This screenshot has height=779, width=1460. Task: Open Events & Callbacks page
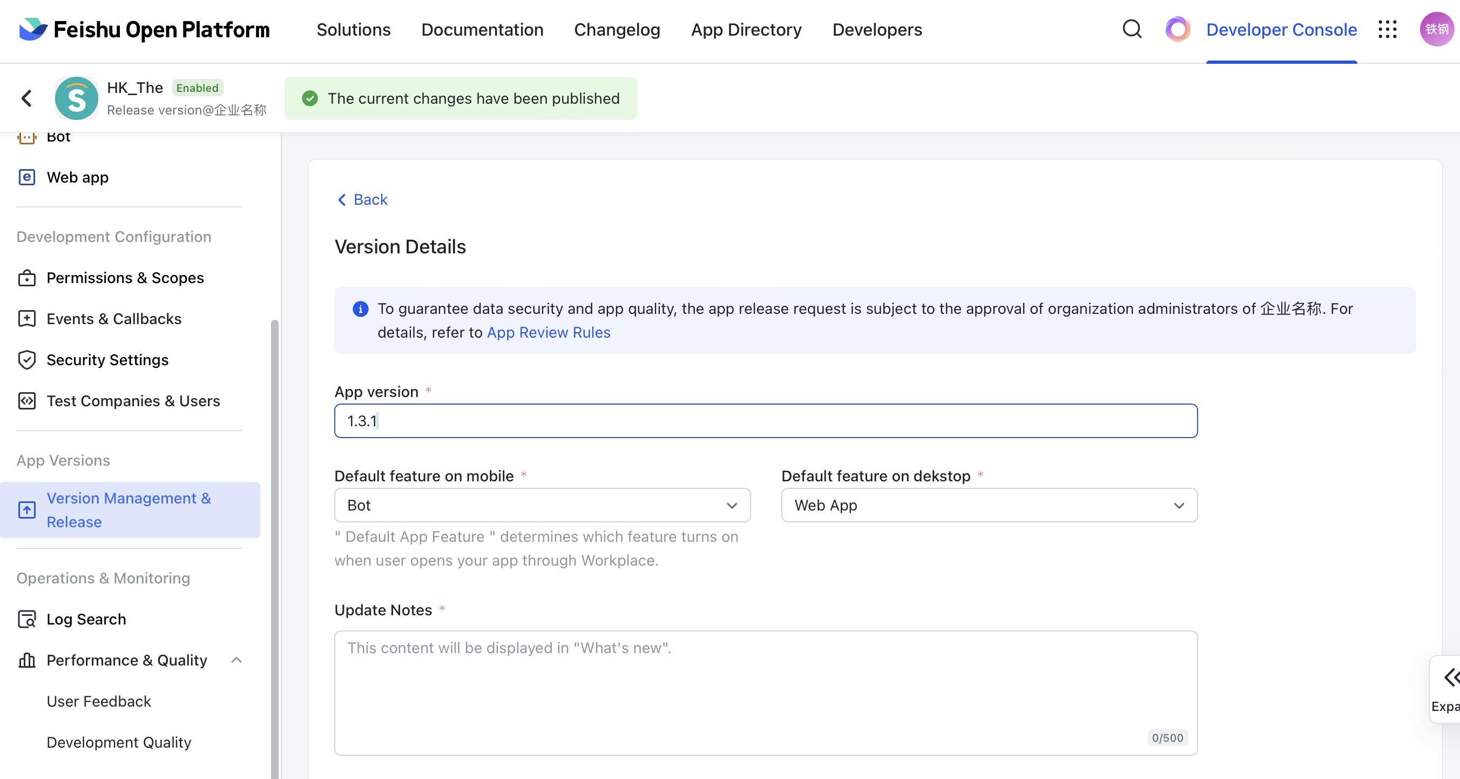tap(114, 319)
